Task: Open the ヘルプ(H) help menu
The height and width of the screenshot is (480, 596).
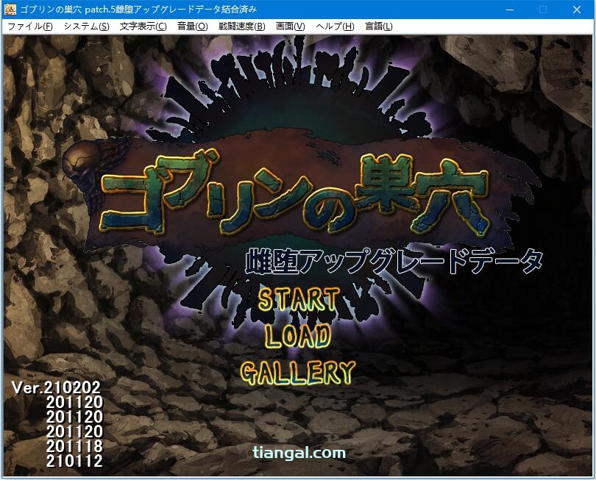Action: click(335, 26)
